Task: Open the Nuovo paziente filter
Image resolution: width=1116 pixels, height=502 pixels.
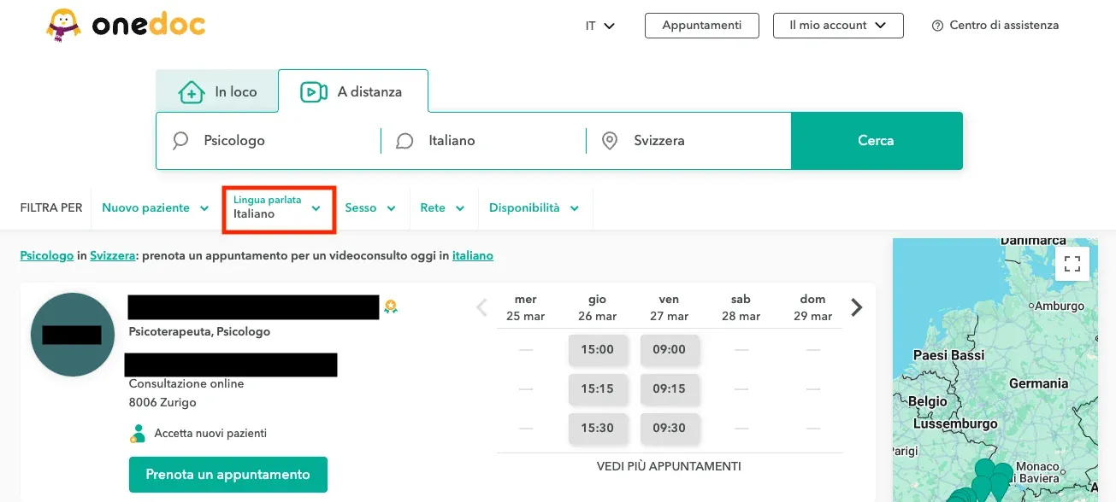Action: click(156, 207)
